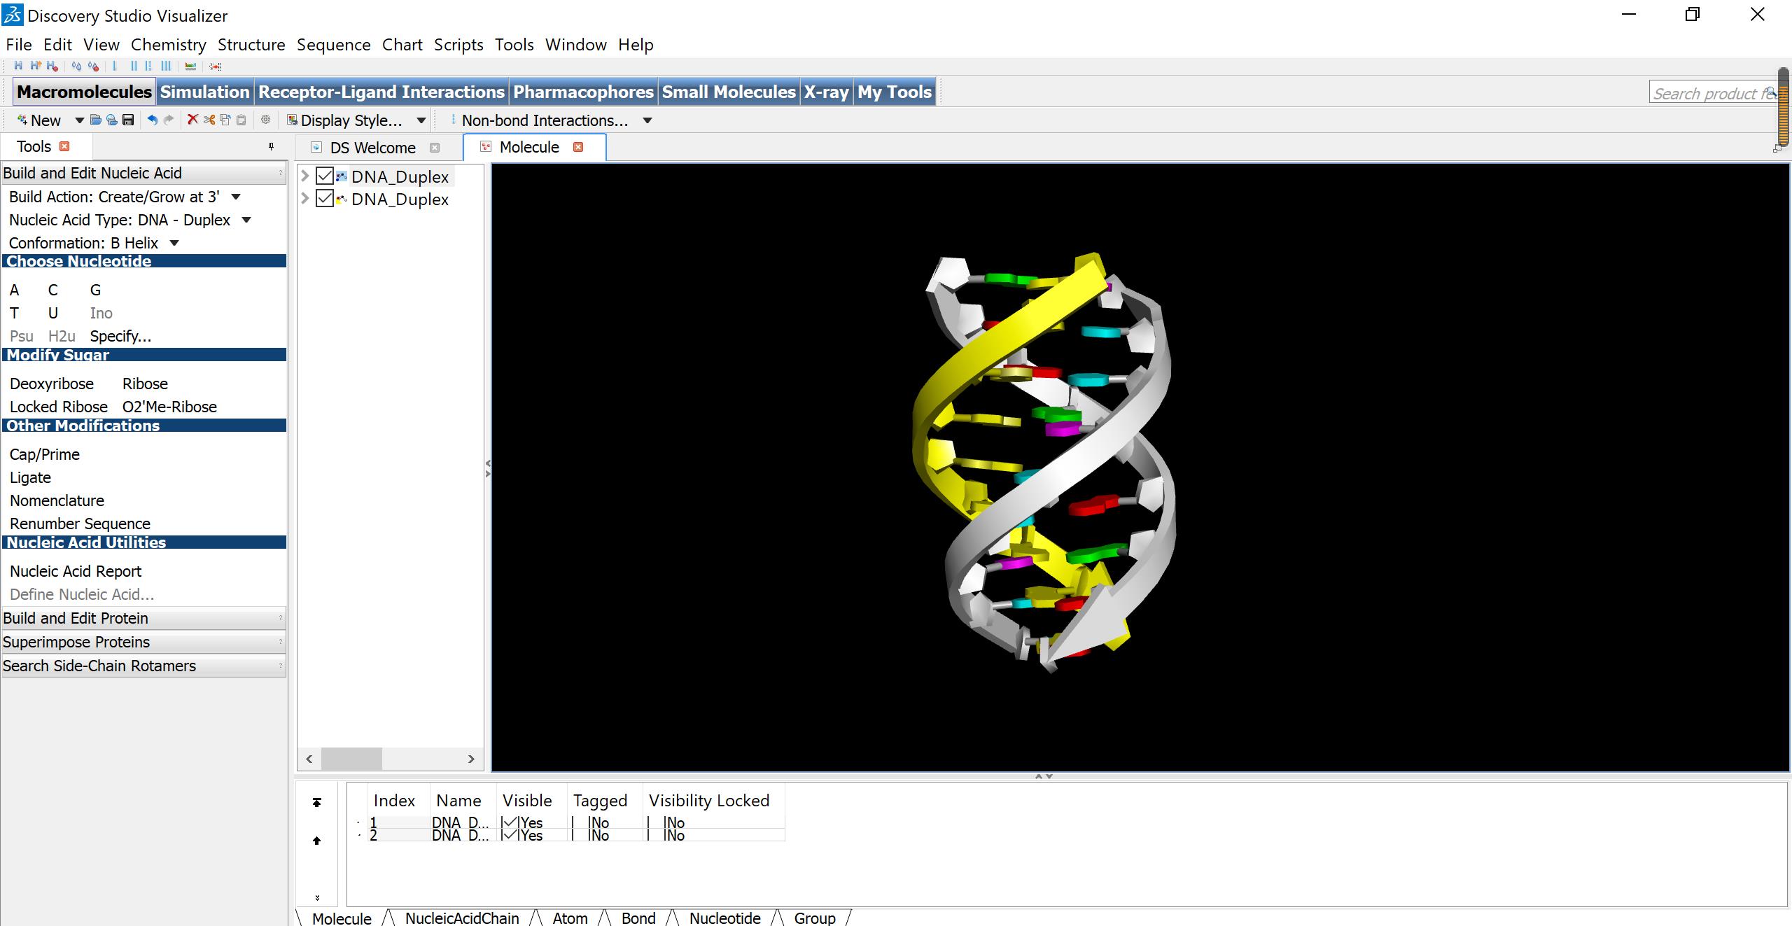The width and height of the screenshot is (1792, 926).
Task: Click the single vertical bar toolbar icon
Action: [x=114, y=66]
